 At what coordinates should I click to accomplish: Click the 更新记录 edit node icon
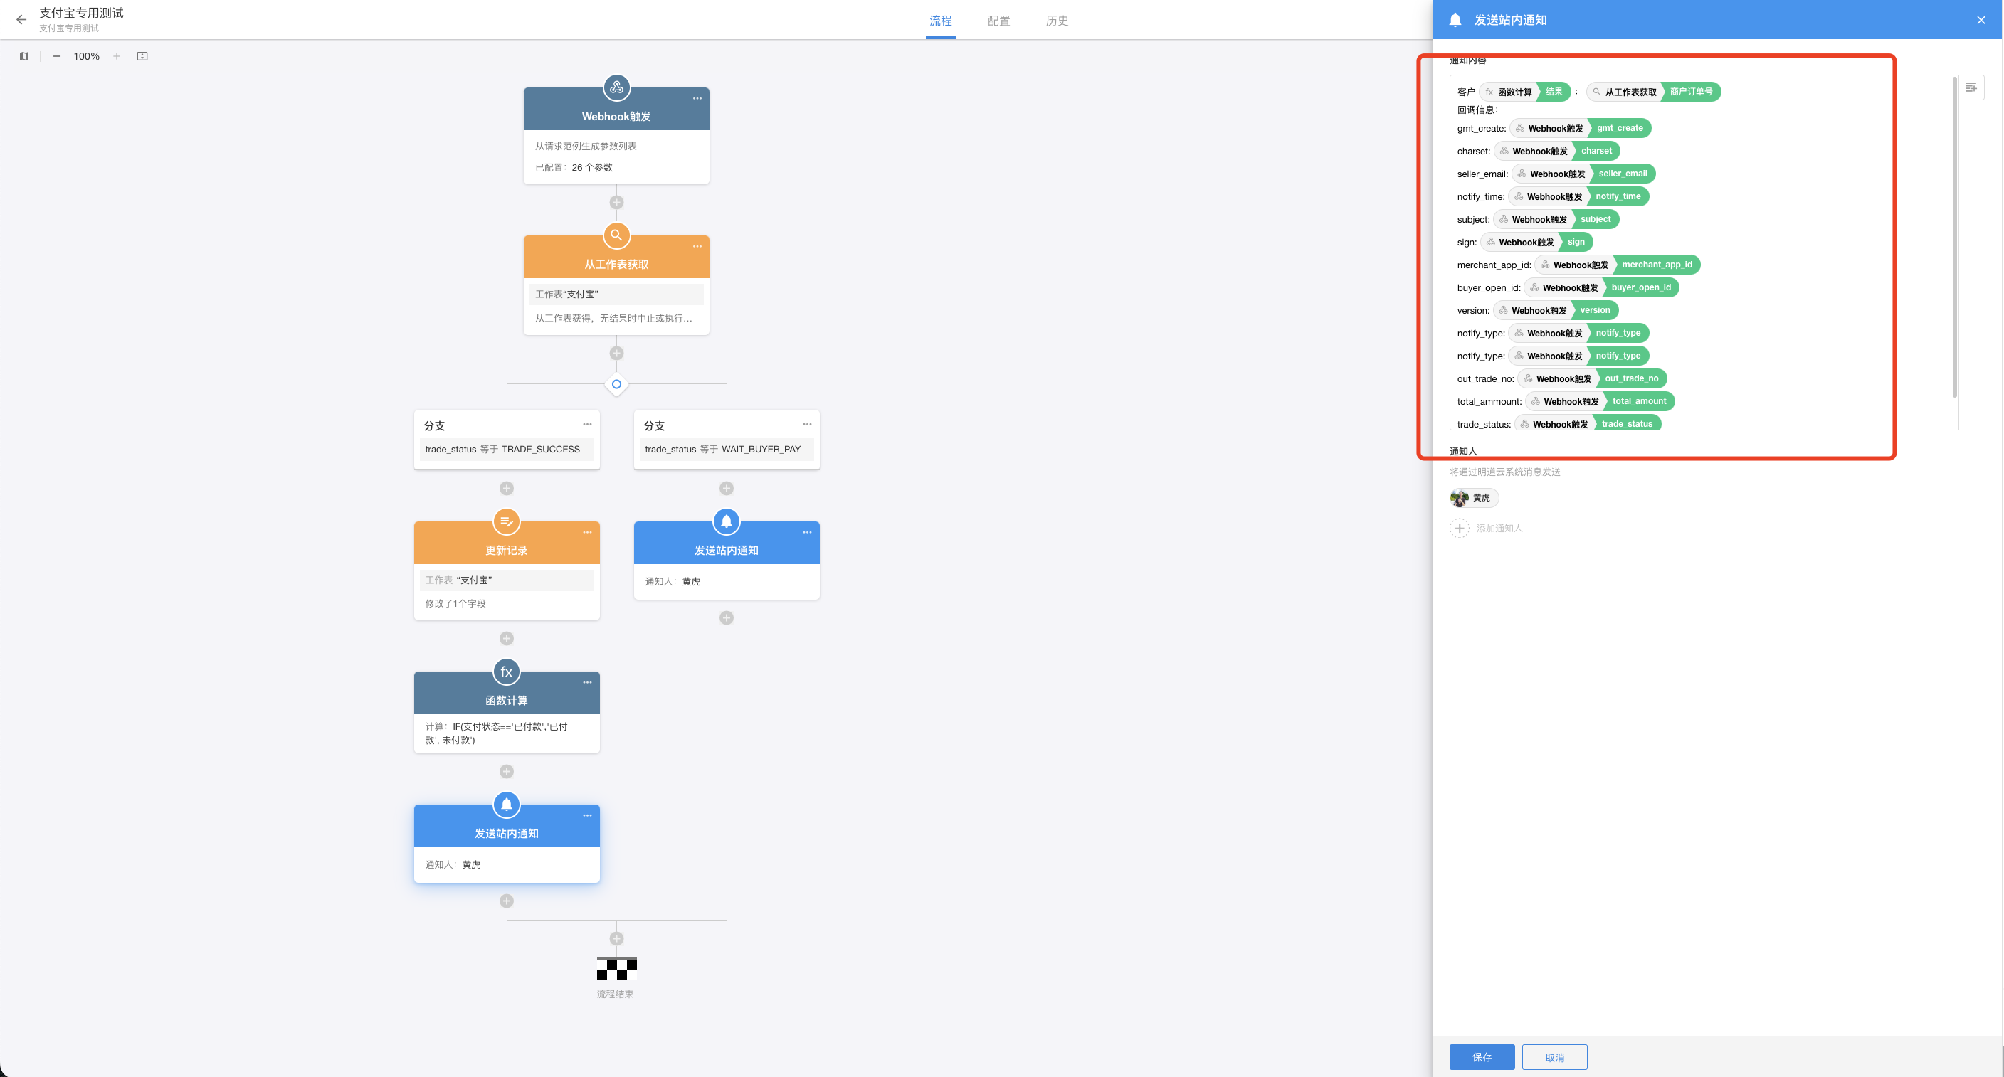click(507, 521)
